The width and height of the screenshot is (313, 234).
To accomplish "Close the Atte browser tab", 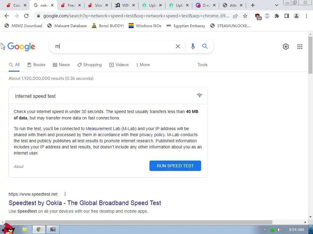I will point(241,5).
